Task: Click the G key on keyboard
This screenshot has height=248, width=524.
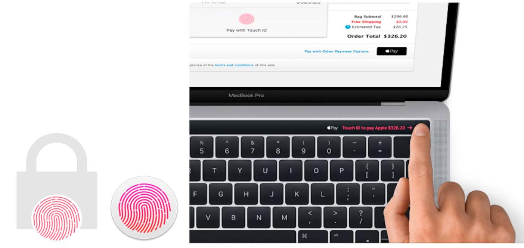Action: point(220,194)
